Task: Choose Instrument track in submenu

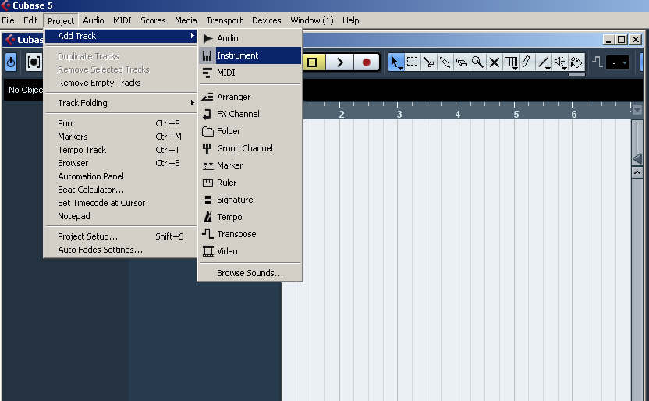Action: point(250,55)
